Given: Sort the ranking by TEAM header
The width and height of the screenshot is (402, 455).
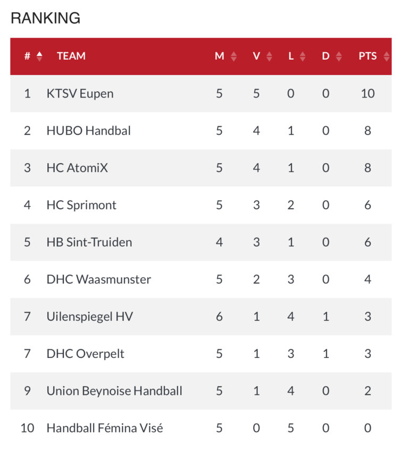Looking at the screenshot, I should 71,56.
